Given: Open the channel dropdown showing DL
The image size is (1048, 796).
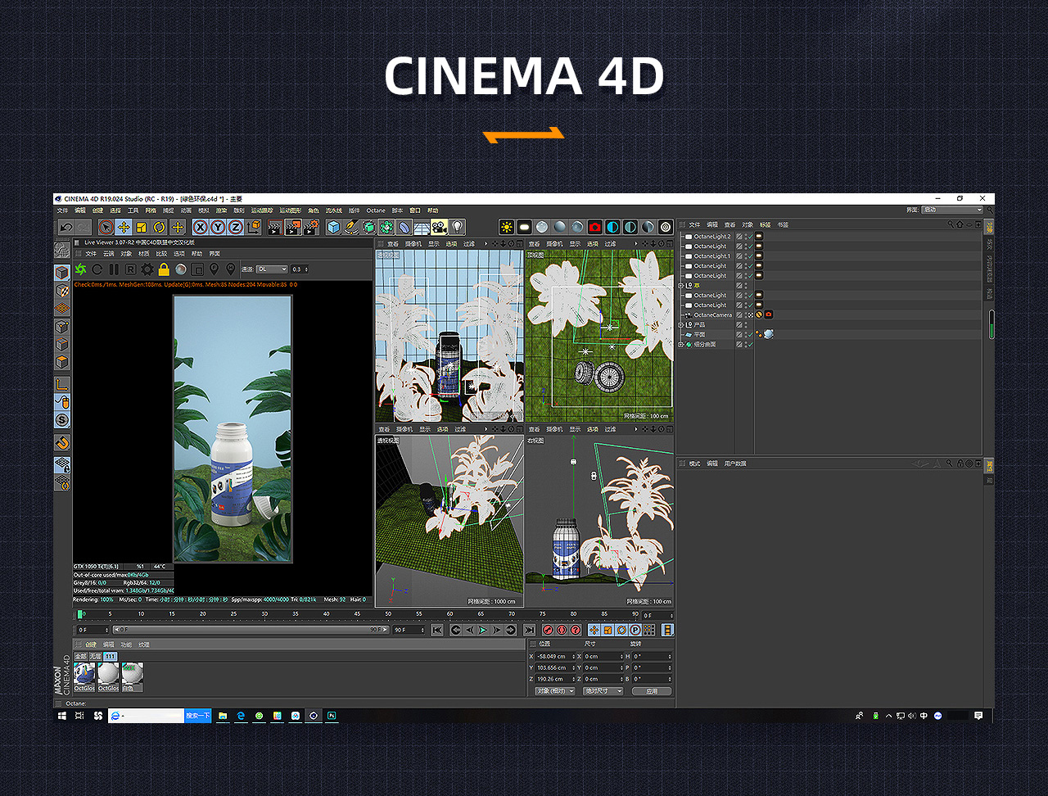Looking at the screenshot, I should point(272,269).
